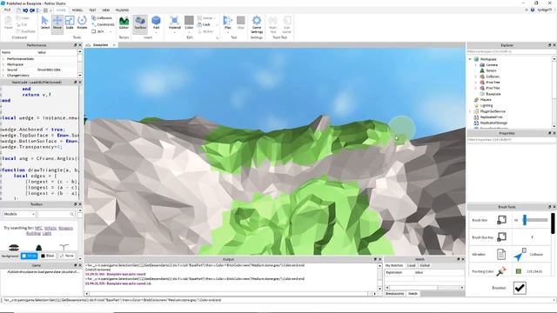Choose the Select tool in the ribbon
557x313 pixels.
click(44, 23)
